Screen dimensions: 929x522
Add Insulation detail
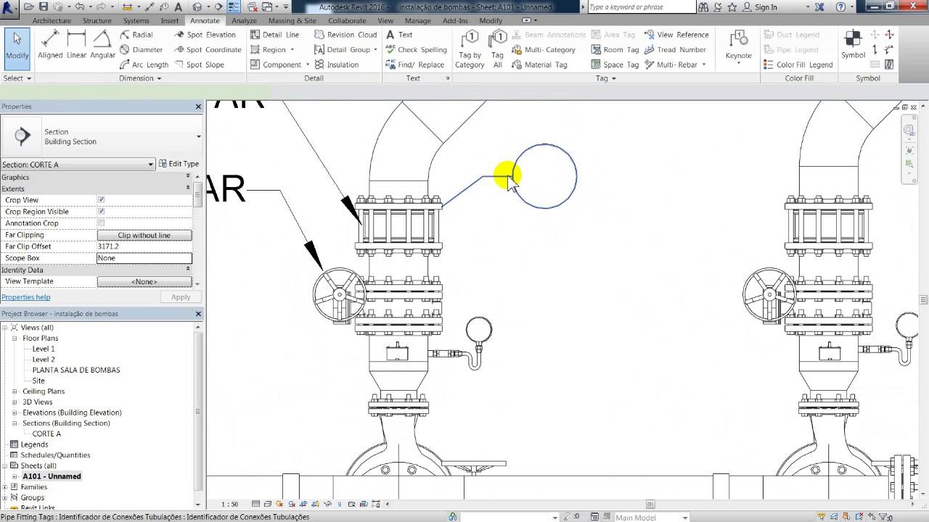pyautogui.click(x=337, y=65)
